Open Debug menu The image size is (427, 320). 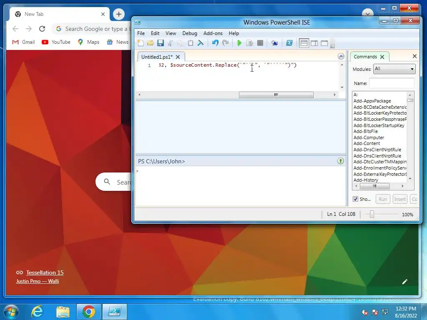point(190,33)
